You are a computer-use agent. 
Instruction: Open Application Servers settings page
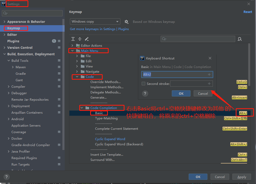pyautogui.click(x=26, y=126)
